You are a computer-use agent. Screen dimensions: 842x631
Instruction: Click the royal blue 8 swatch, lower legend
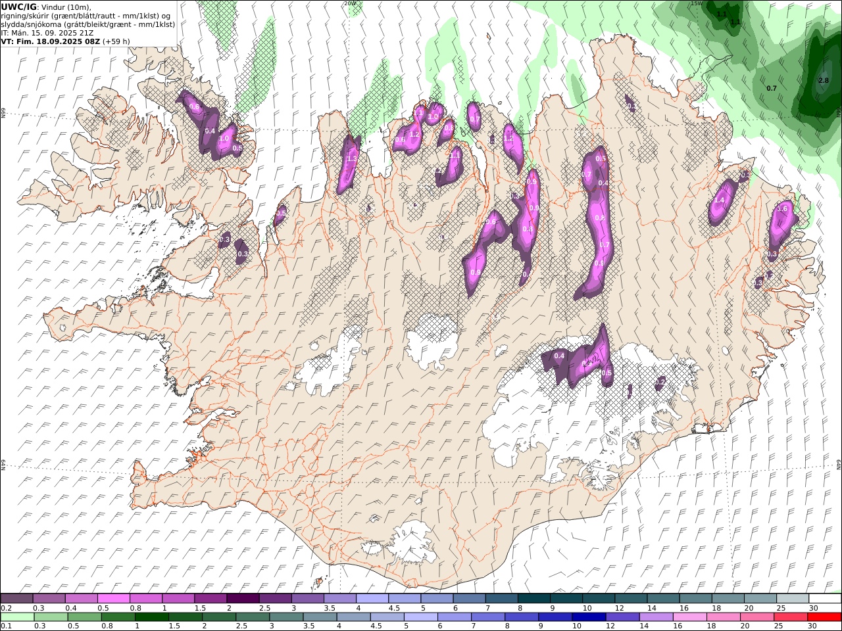coord(522,617)
